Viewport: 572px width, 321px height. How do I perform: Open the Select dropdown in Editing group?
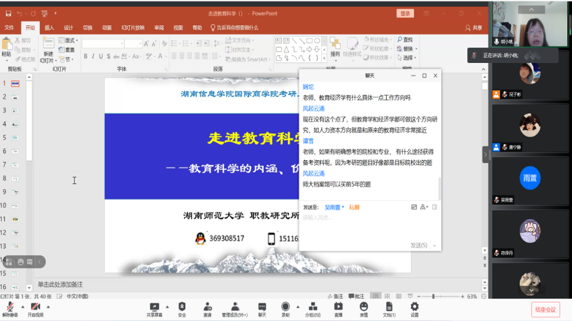[407, 58]
